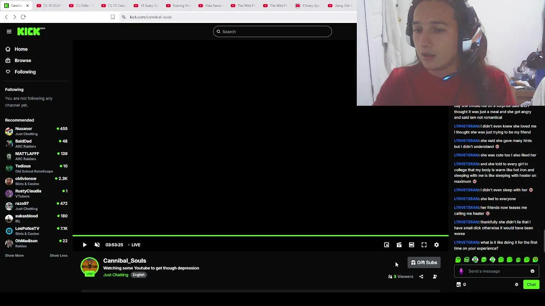Switch to Chills YouTube tab
This screenshot has height=306, width=545.
[x=81, y=6]
